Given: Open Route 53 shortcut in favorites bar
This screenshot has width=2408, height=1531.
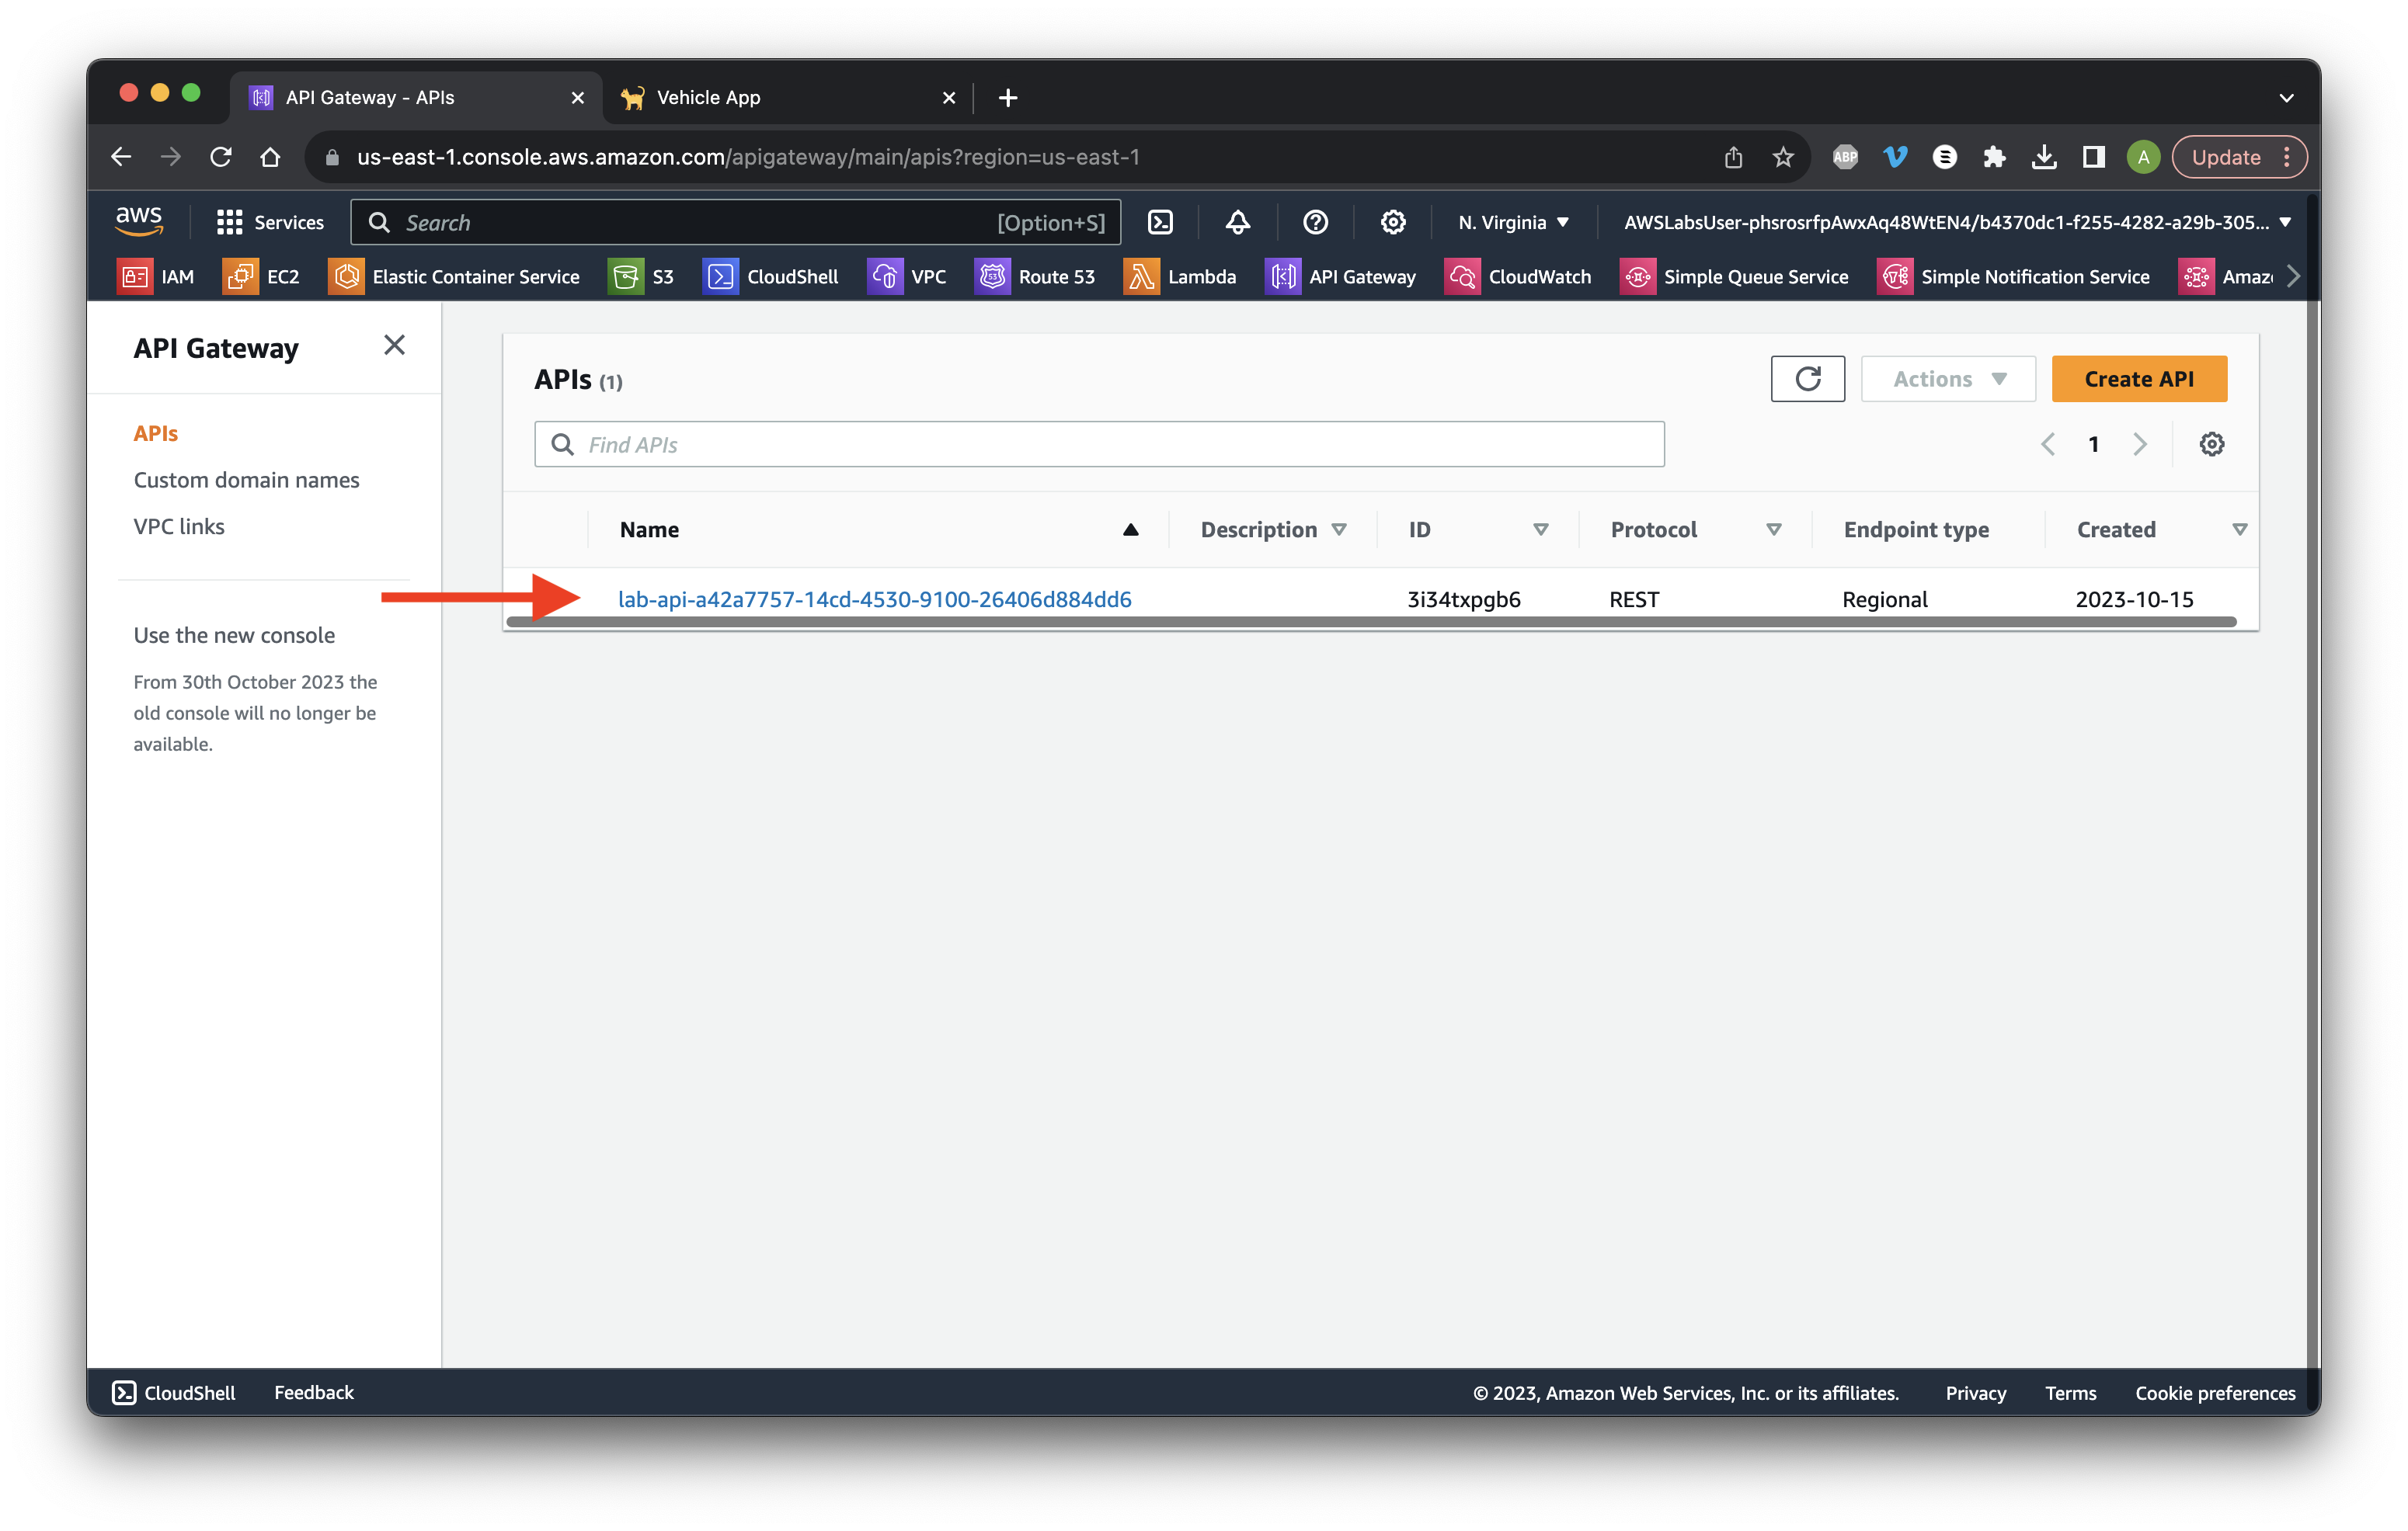Looking at the screenshot, I should point(1035,277).
